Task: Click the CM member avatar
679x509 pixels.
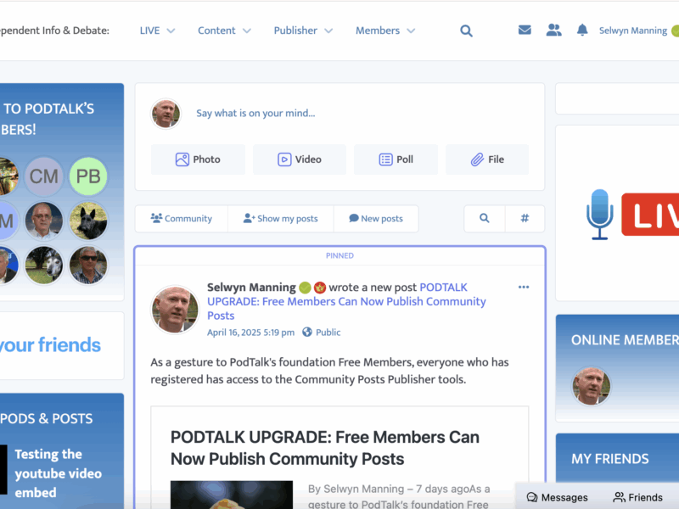Action: 44,176
